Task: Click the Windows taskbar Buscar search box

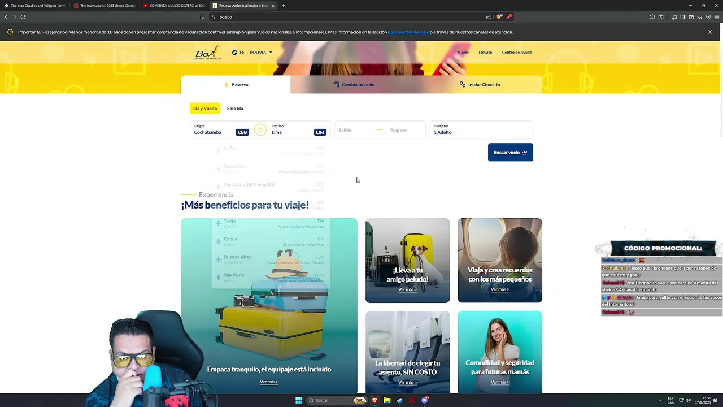Action: (x=338, y=400)
